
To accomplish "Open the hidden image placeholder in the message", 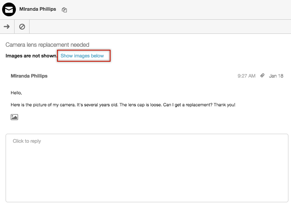I will point(14,117).
